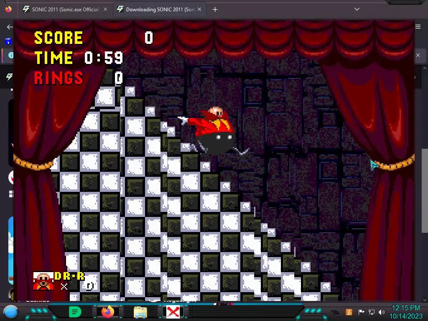Open File Explorer from the taskbar

[140, 312]
